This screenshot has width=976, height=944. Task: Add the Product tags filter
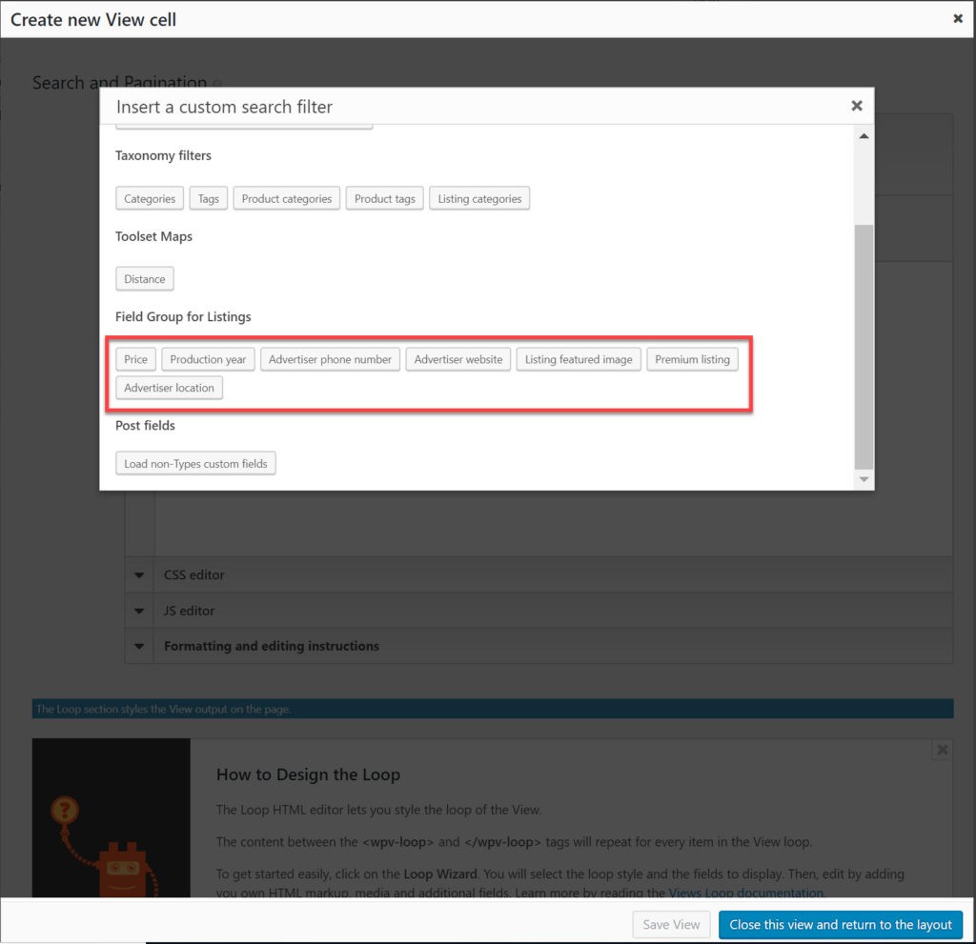coord(385,198)
